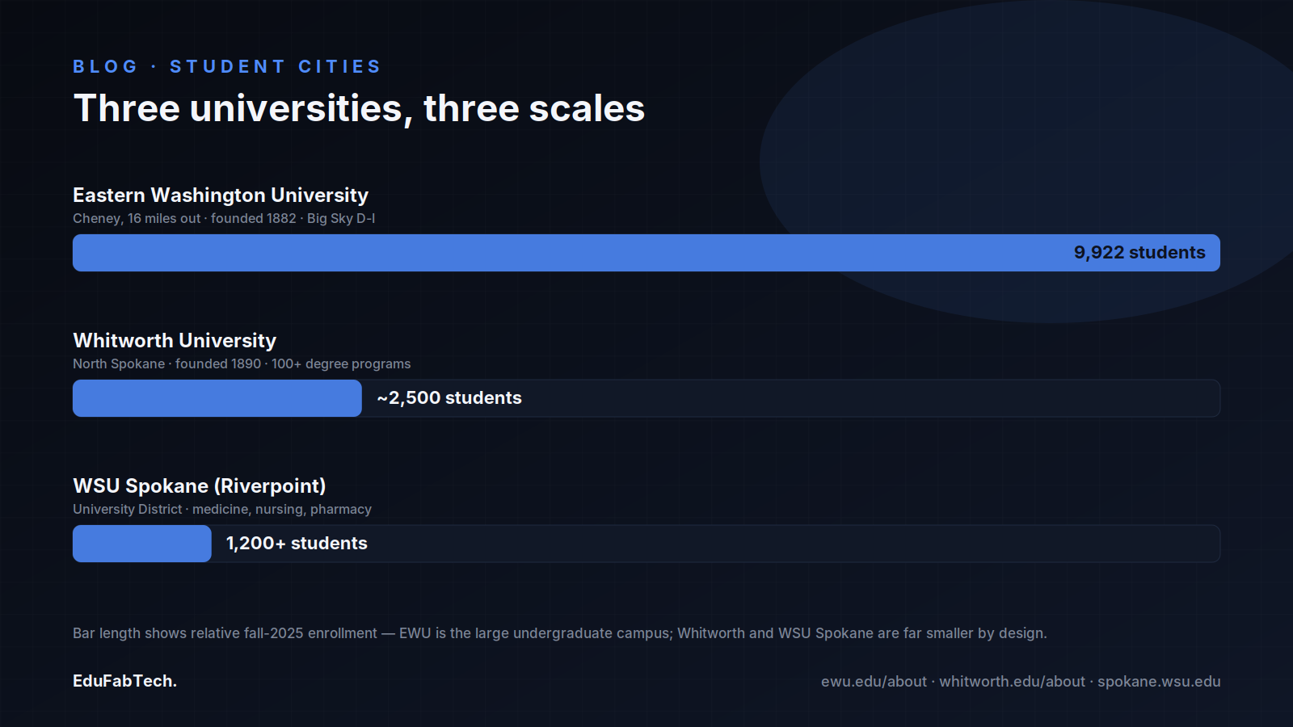Click the University District medicine subtitle
This screenshot has height=727, width=1293.
222,509
